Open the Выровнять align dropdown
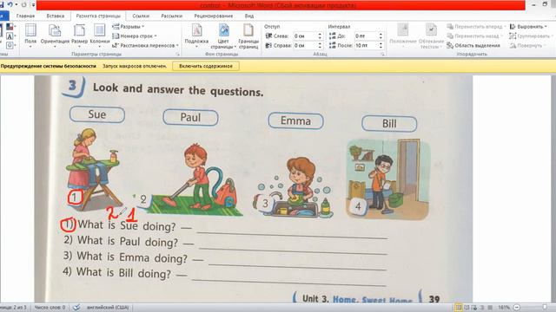The height and width of the screenshot is (312, 556). [528, 27]
